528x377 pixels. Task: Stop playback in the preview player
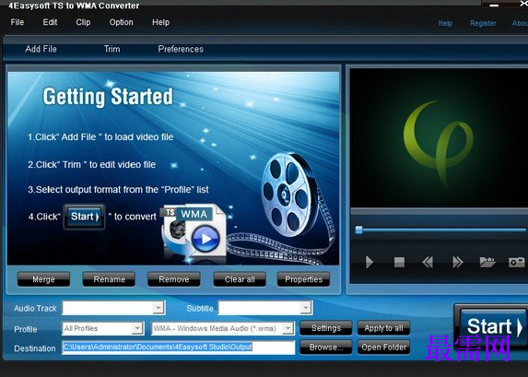tap(399, 262)
